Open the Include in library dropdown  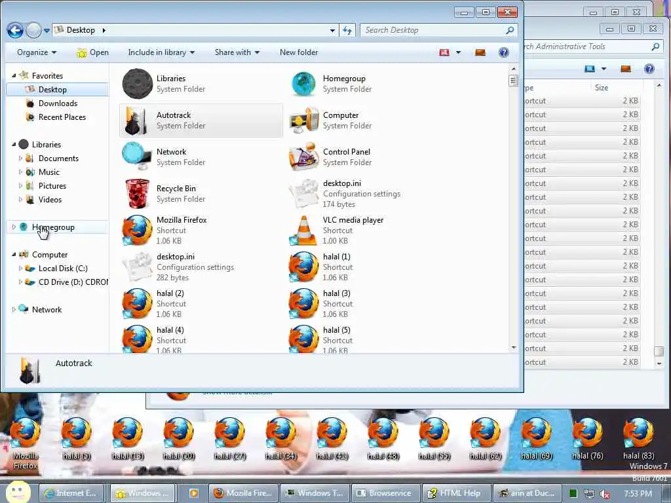(x=161, y=52)
